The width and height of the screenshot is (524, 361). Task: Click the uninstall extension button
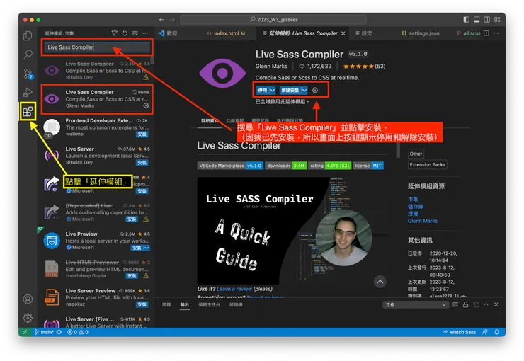290,90
